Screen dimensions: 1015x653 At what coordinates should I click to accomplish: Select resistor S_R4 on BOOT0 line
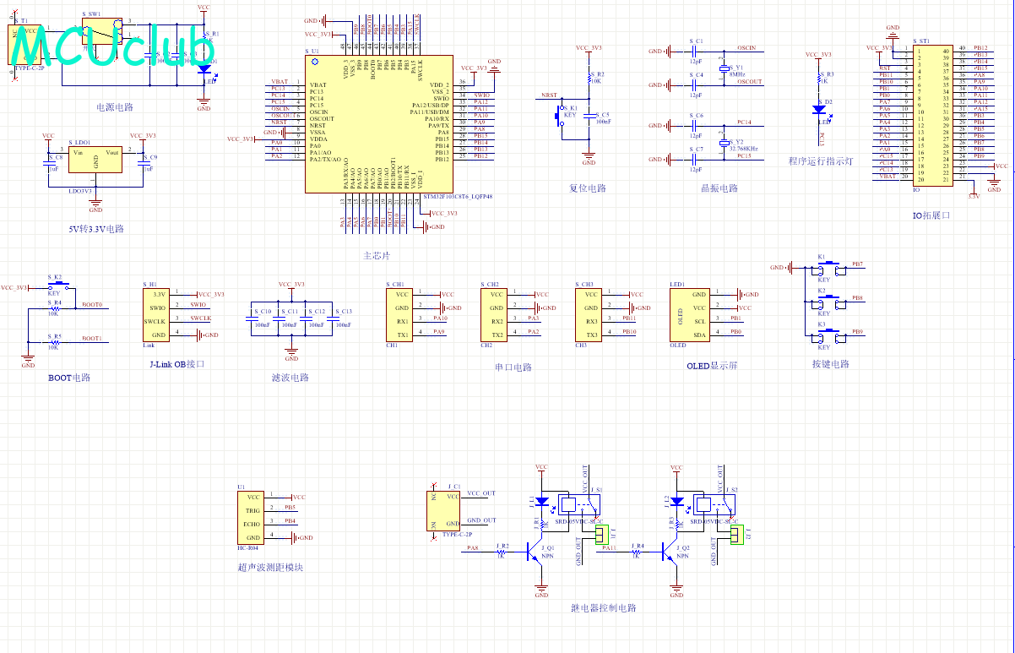point(54,308)
